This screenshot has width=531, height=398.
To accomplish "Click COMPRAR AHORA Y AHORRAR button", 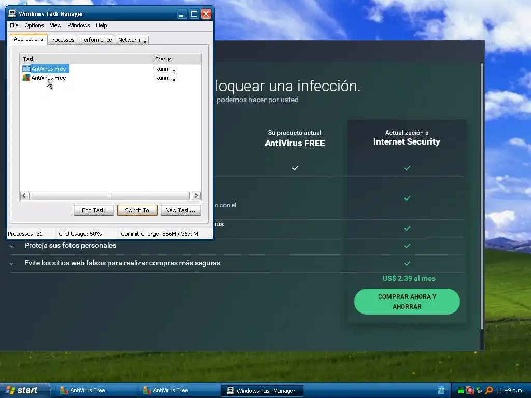I will click(407, 302).
